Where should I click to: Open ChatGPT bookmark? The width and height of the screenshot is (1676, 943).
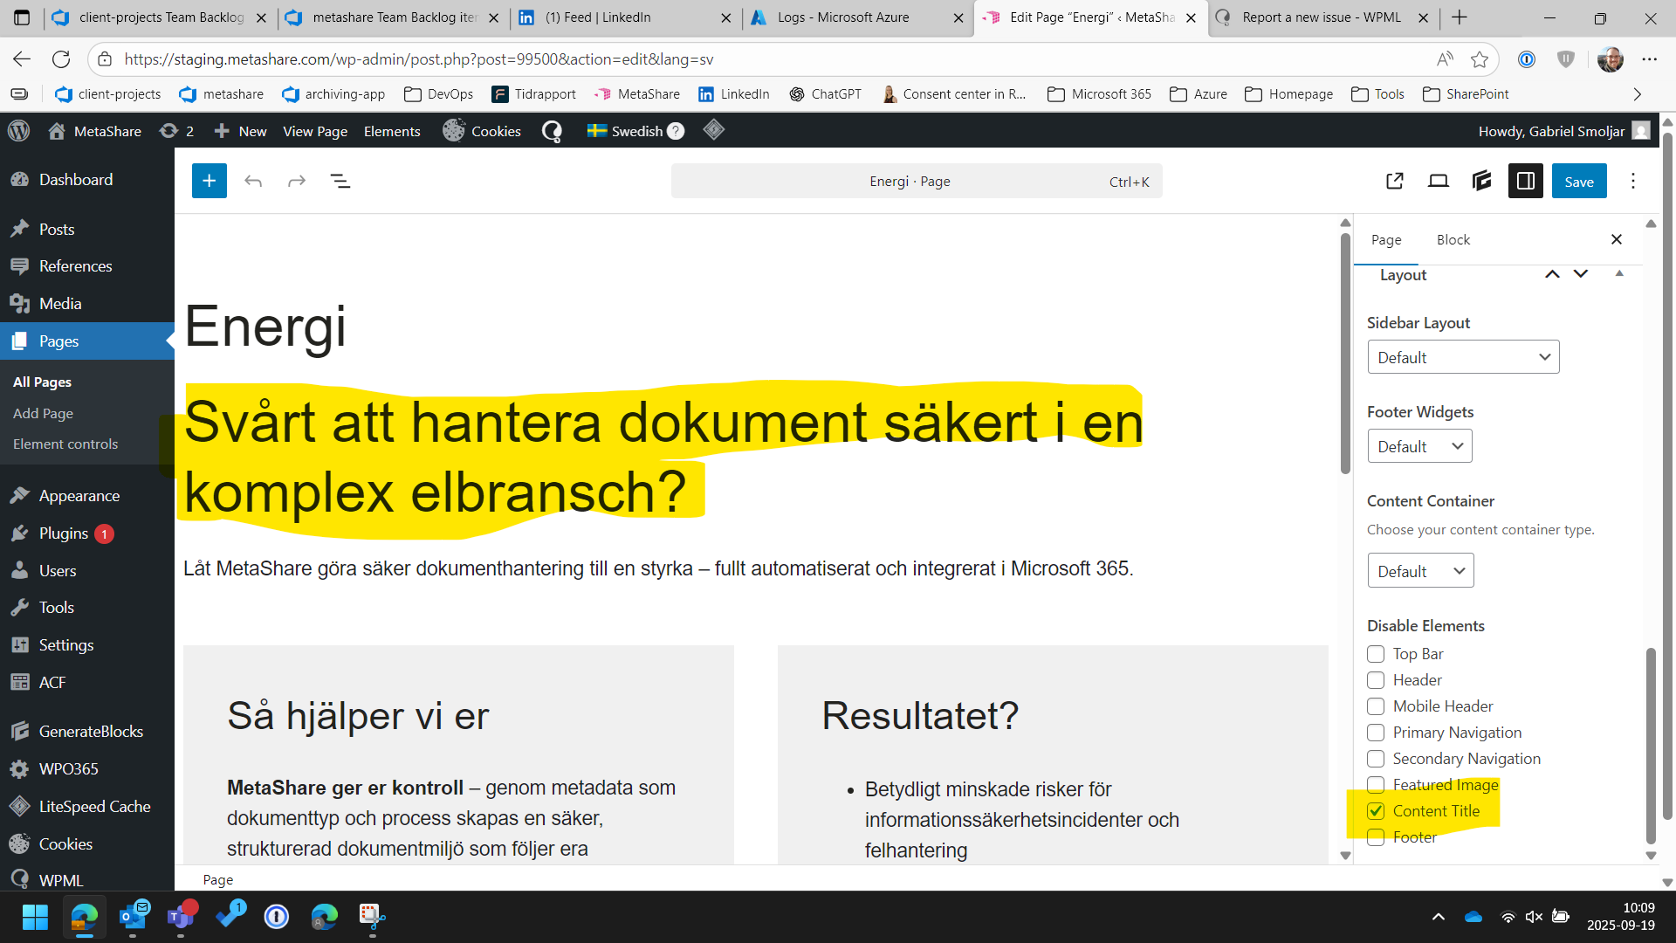click(825, 94)
